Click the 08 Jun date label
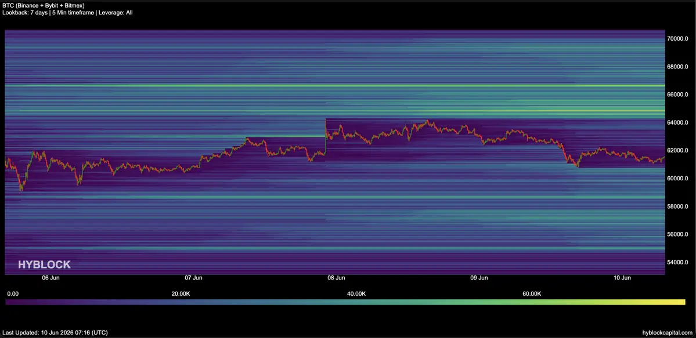 (336, 278)
